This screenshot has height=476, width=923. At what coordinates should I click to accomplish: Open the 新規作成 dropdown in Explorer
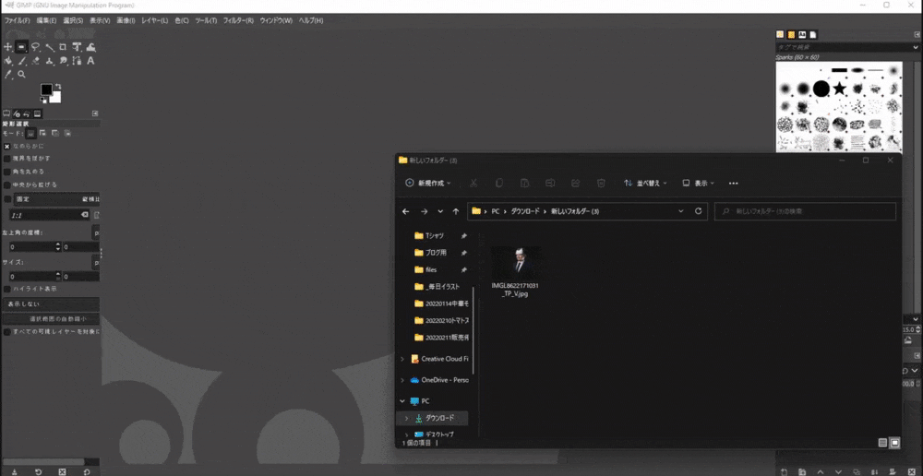click(x=428, y=183)
